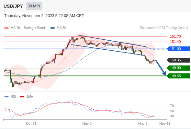Toggle the MA 50 legend entry

(58, 28)
